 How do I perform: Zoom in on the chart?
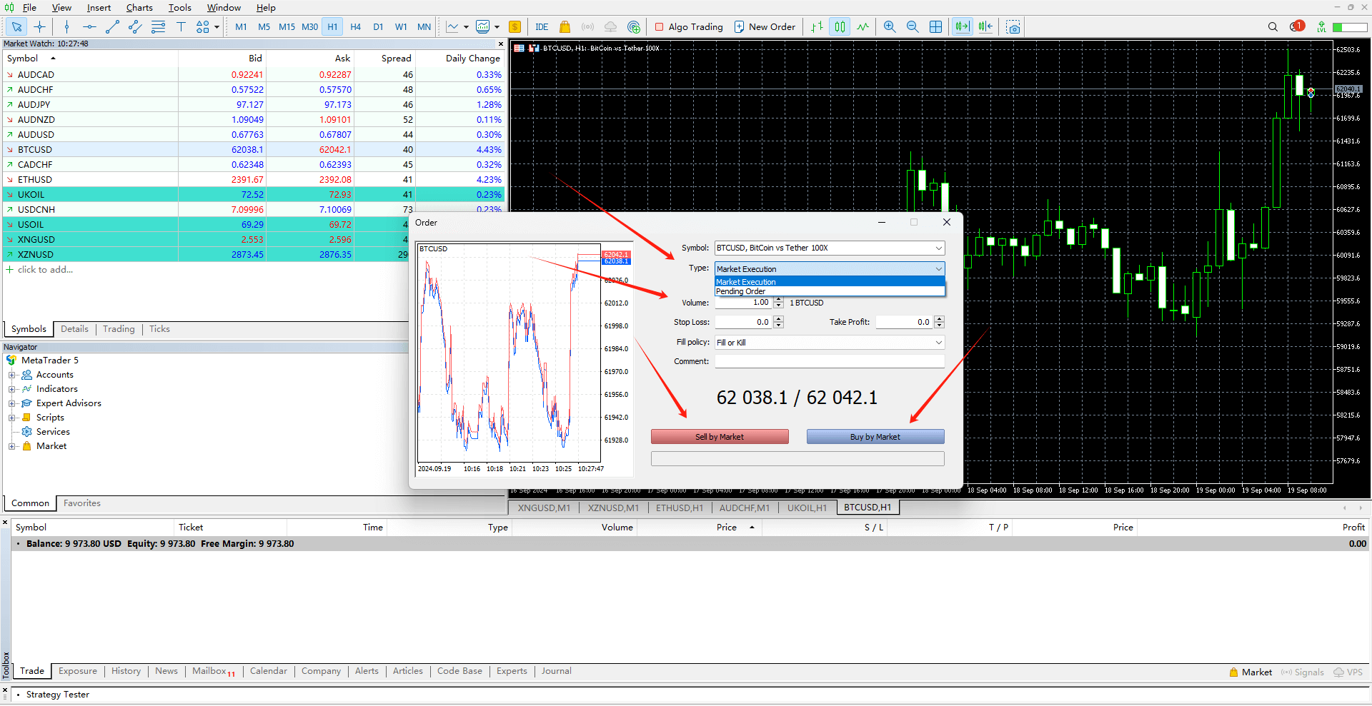point(890,27)
